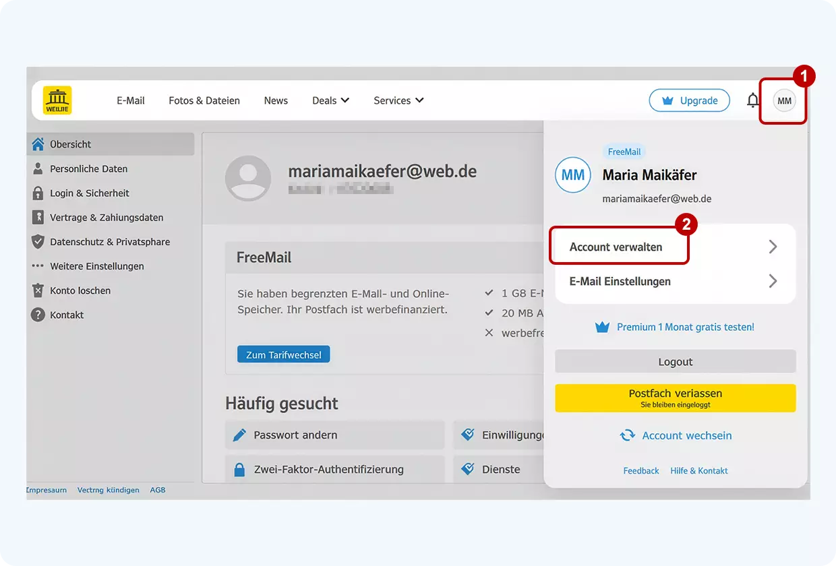
Task: Click the Konto löschen trash icon
Action: point(38,290)
